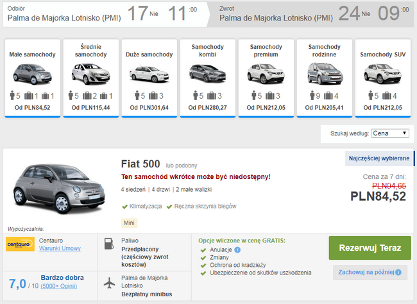Click the Od PLN205,41 price text
The width and height of the screenshot is (417, 304).
click(324, 108)
